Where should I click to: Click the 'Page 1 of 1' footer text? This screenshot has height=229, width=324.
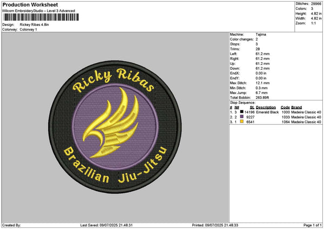pos(313,225)
